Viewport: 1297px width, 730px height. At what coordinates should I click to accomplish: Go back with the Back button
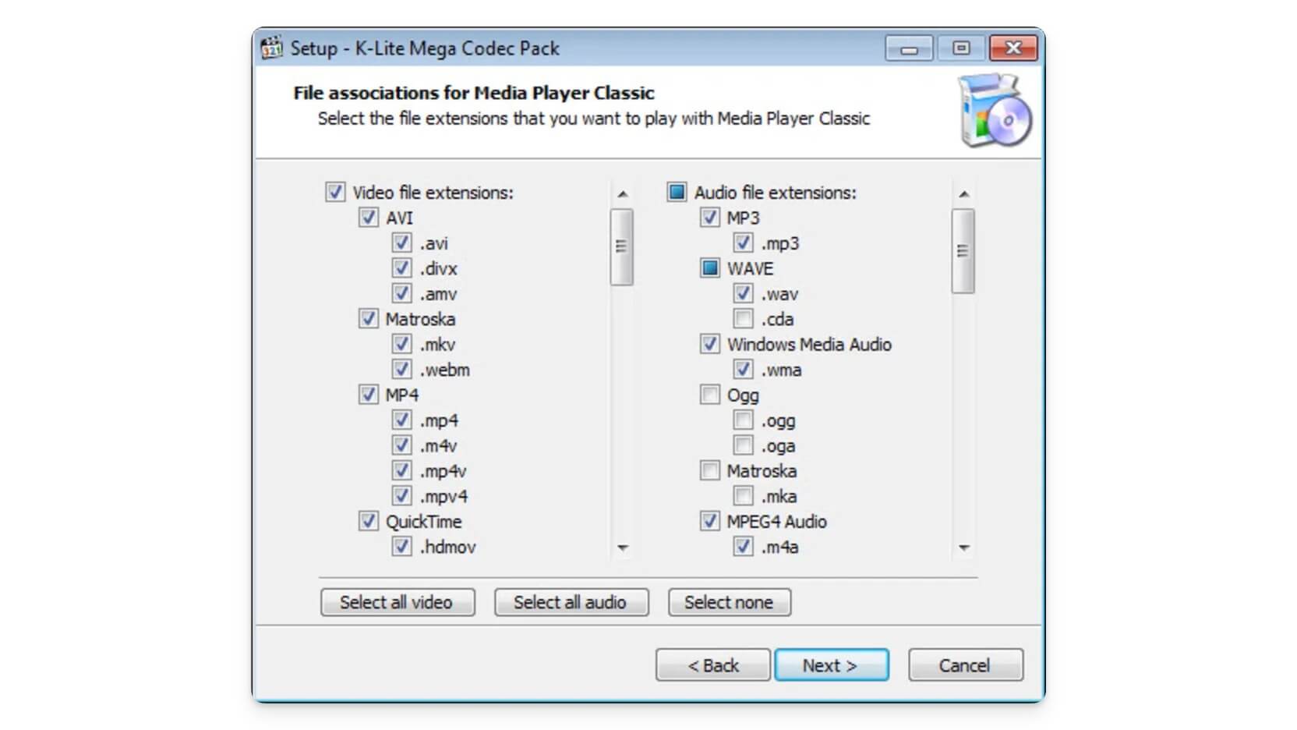click(712, 665)
